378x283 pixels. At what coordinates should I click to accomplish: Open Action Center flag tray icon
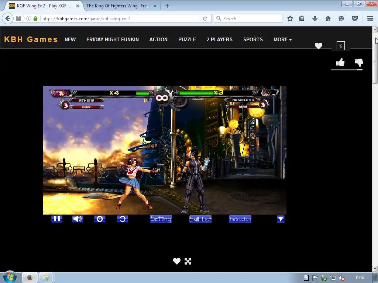tap(315, 278)
